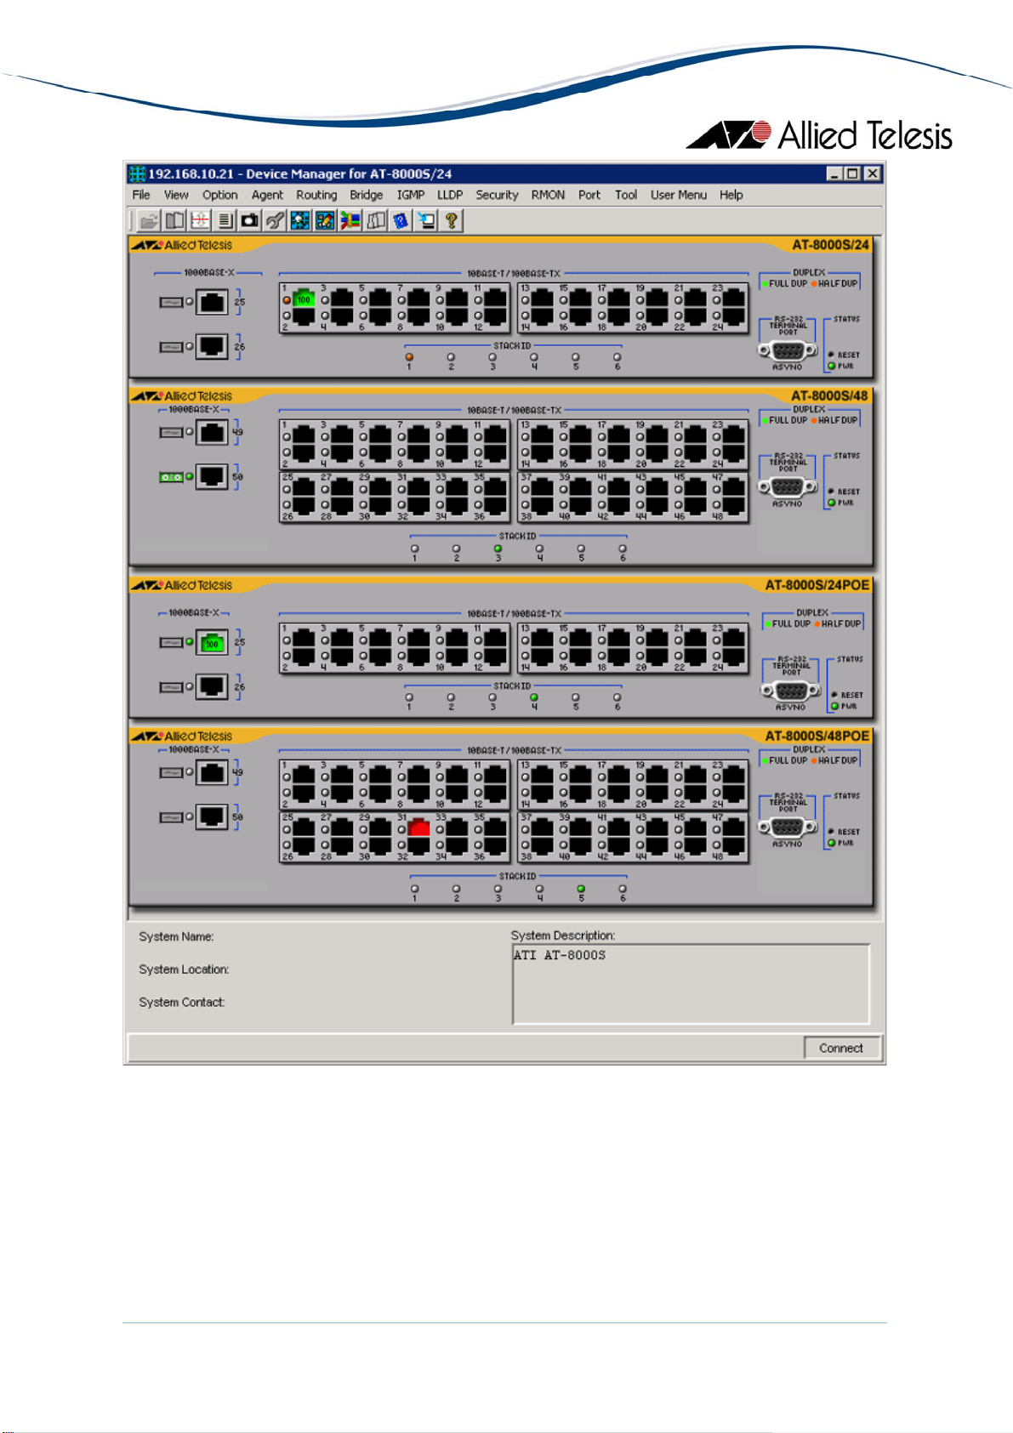Select gigabit port 50 on AT-8000S/48

[x=212, y=476]
